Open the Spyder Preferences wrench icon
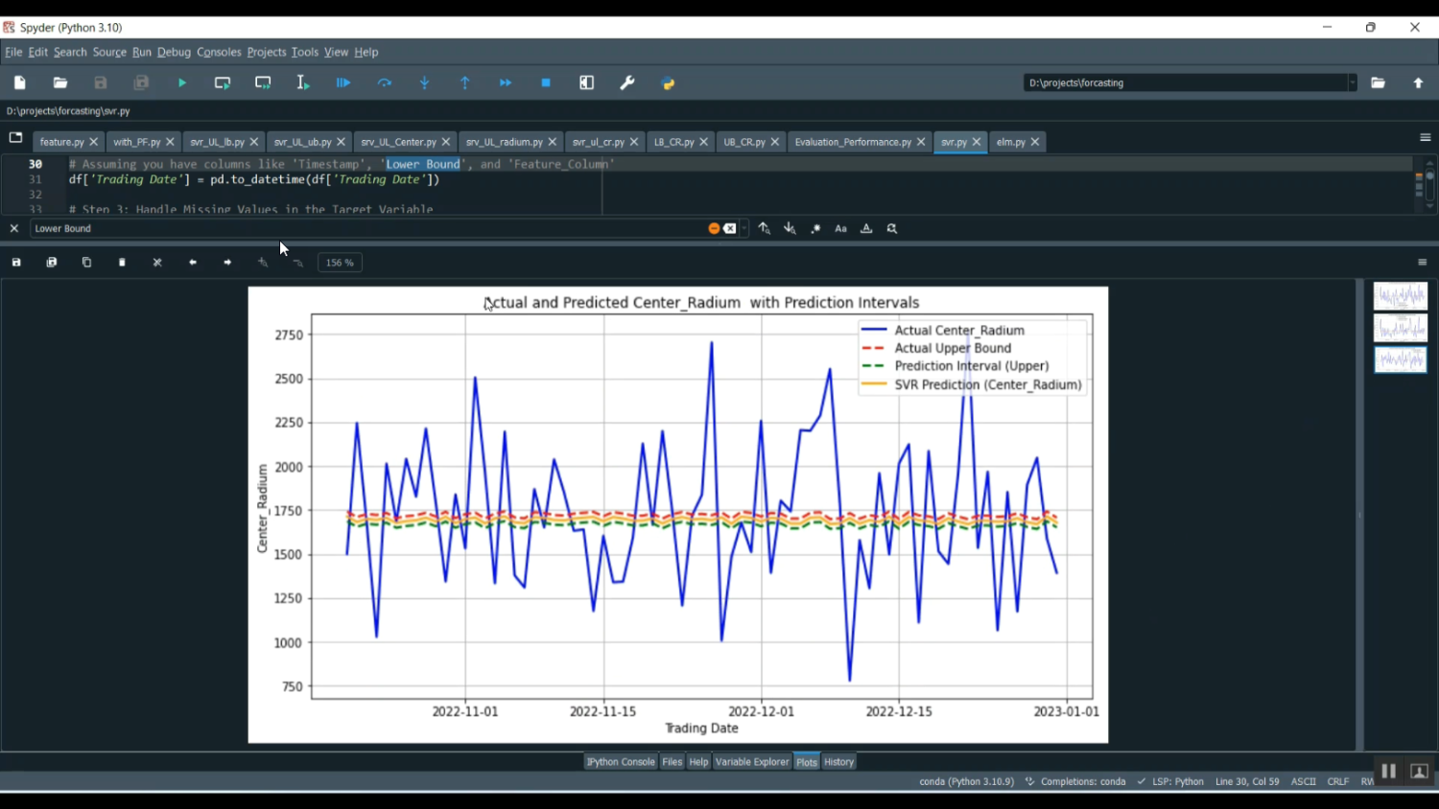This screenshot has height=809, width=1439. [x=627, y=82]
